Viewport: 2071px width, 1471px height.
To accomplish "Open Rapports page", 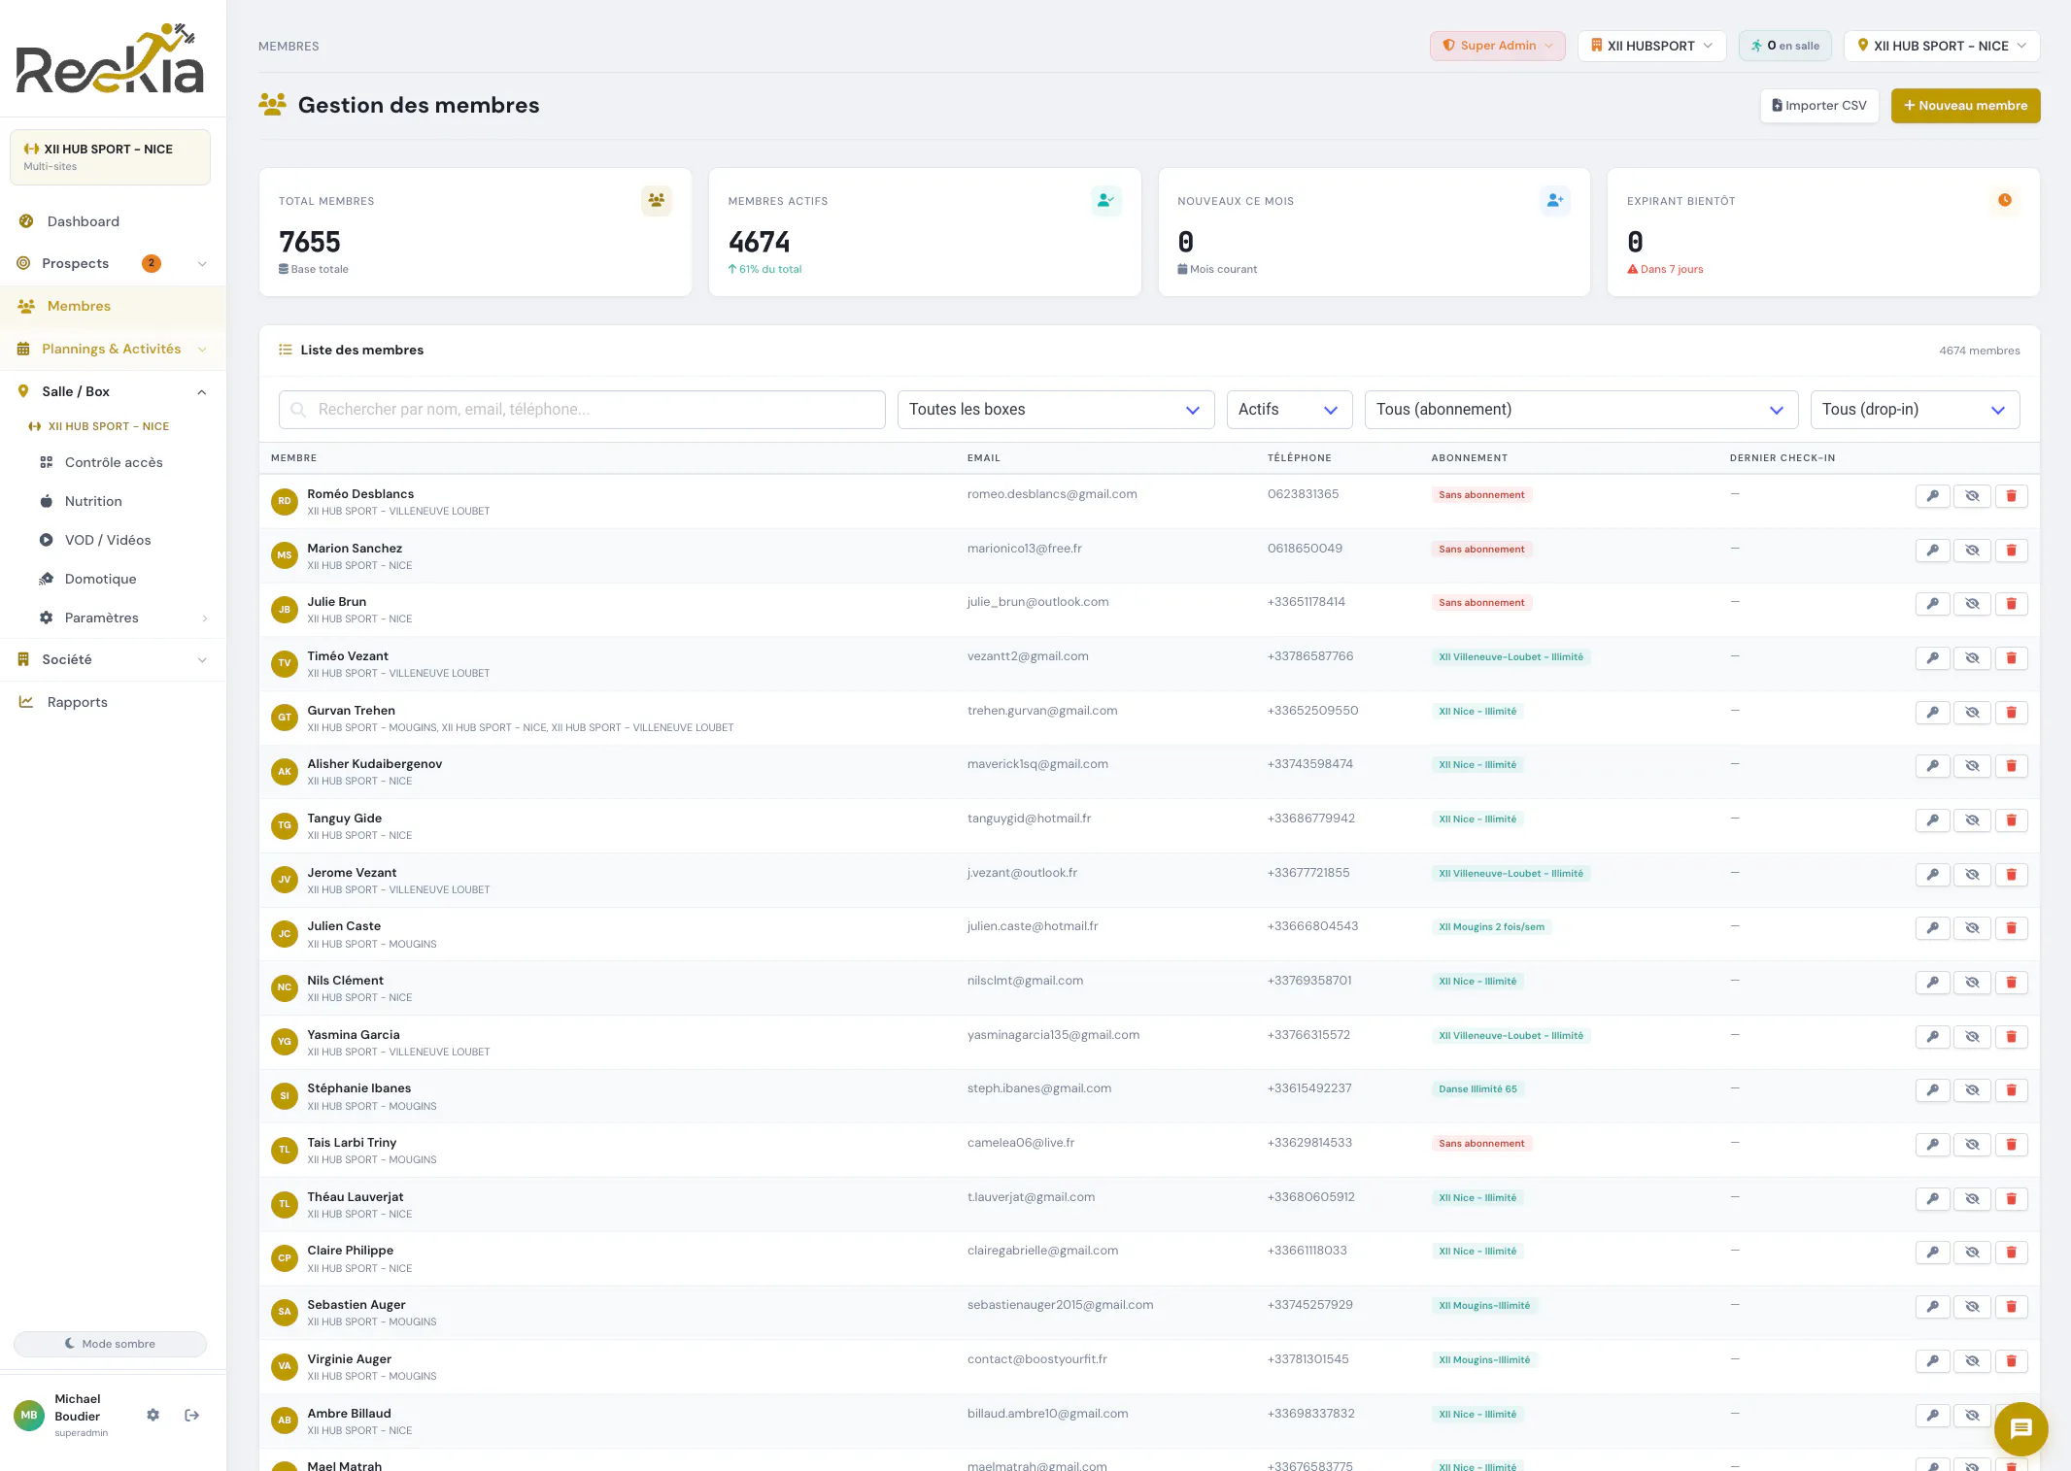I will [x=113, y=702].
